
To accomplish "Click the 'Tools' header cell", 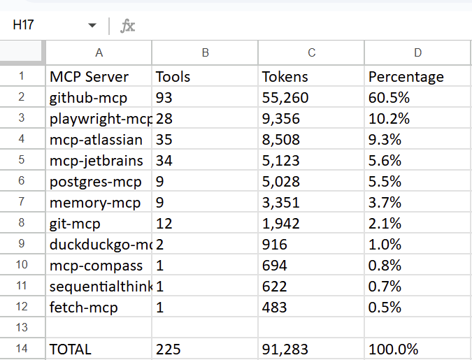I will pos(205,76).
